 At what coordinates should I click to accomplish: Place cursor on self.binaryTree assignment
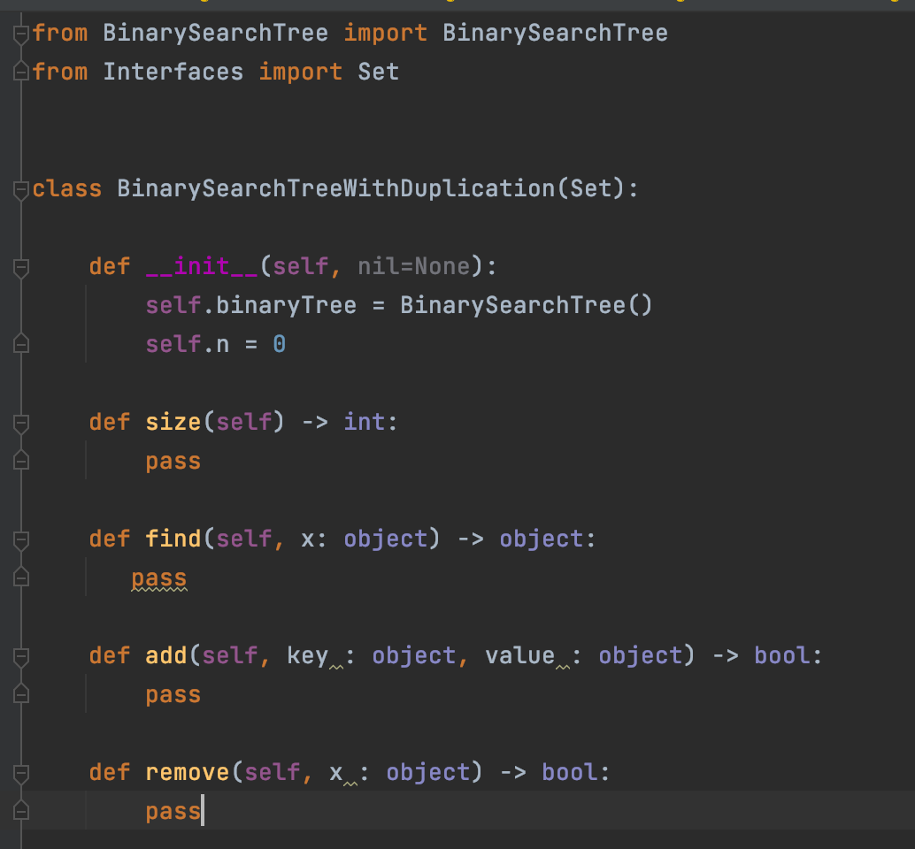(265, 304)
